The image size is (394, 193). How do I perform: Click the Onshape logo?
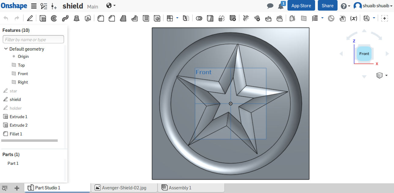(x=14, y=5)
